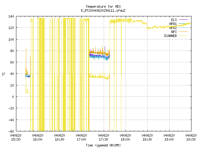Image resolution: width=197 pixels, height=148 pixels.
Task: Click the yellow SCANNER legend line sample
Action: point(183,36)
